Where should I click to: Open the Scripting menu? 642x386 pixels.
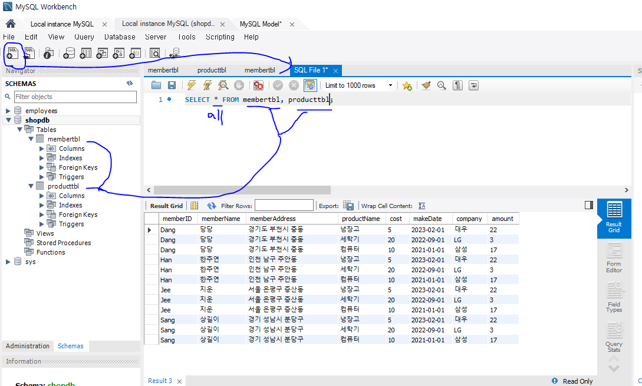[x=220, y=37]
